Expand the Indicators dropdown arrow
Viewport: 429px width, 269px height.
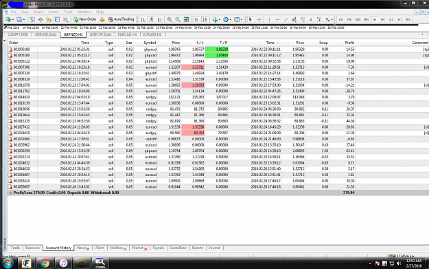(220, 20)
